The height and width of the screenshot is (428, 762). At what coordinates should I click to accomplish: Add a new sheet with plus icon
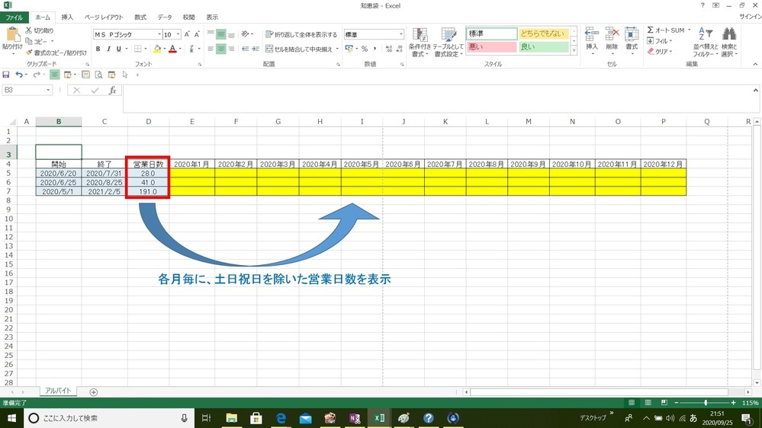pyautogui.click(x=93, y=392)
